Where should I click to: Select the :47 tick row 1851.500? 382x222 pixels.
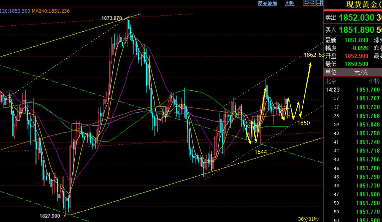353,194
